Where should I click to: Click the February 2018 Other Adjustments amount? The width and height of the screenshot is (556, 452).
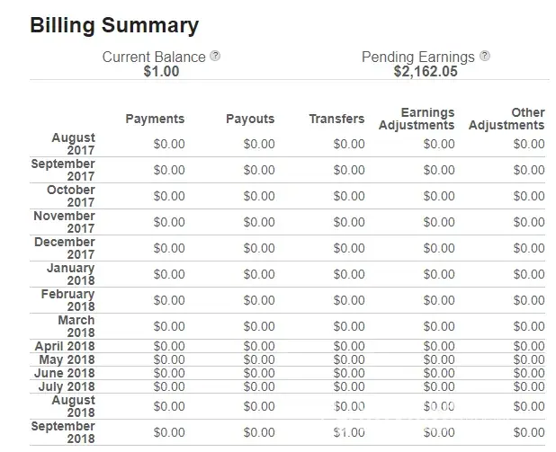pyautogui.click(x=529, y=300)
